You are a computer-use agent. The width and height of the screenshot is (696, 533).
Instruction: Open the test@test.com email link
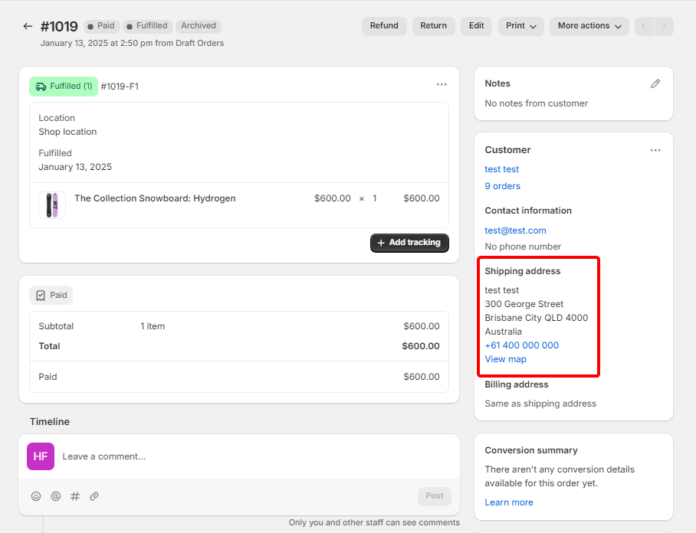[515, 231]
